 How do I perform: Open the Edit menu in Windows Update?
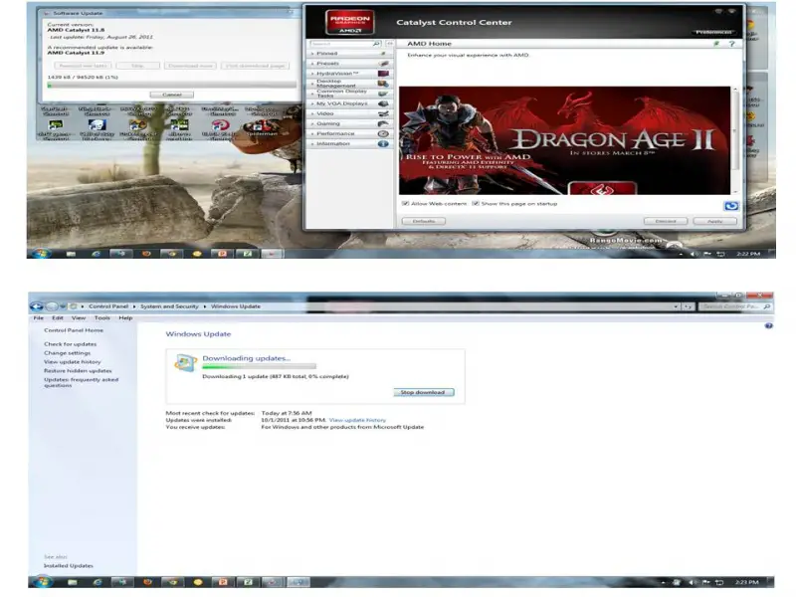pos(58,317)
